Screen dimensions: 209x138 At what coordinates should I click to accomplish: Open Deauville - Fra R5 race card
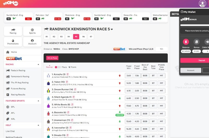(x=136, y=17)
